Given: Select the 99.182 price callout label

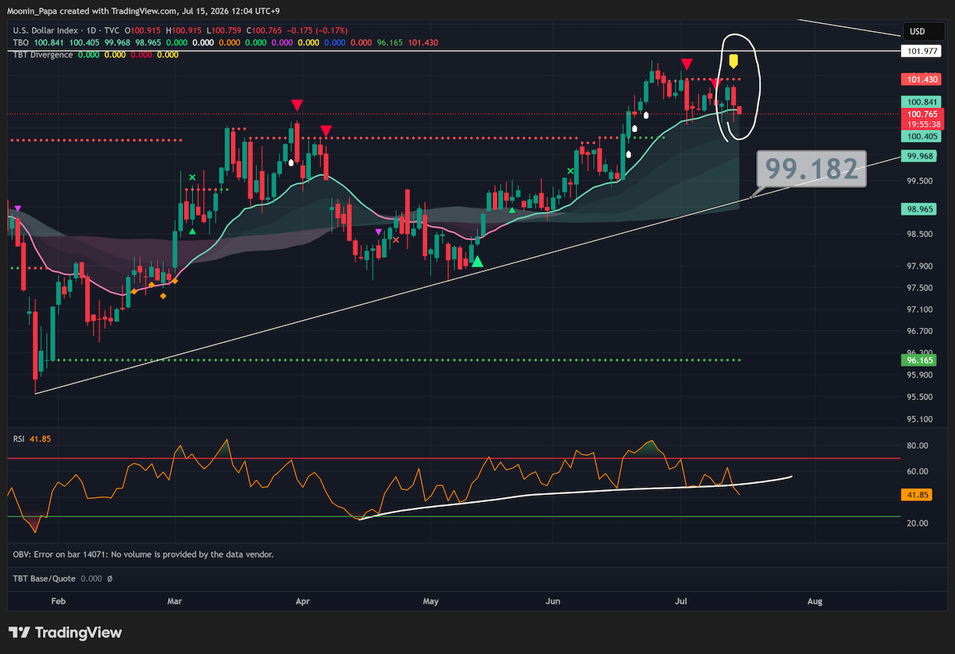Looking at the screenshot, I should (x=812, y=169).
